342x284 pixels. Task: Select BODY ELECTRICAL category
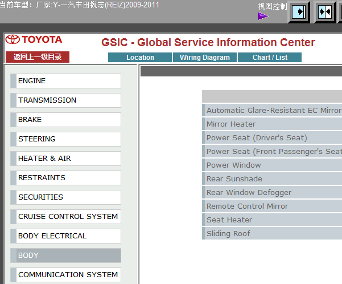point(65,236)
